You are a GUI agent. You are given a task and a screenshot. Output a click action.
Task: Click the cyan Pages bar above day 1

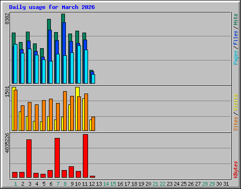[16, 64]
